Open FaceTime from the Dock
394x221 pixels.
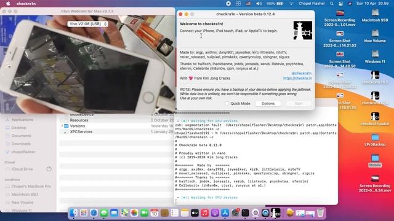point(144,213)
